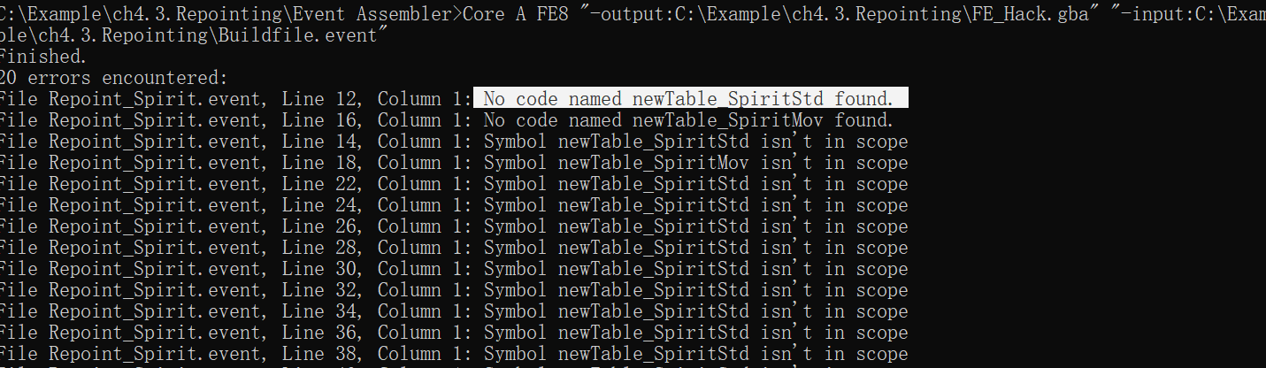Click the Line 14 scope error message
The image size is (1266, 368).
click(695, 142)
